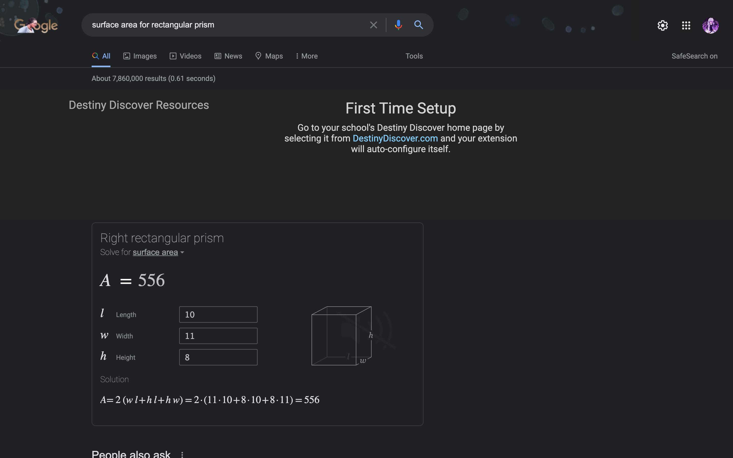Open the Google apps grid
Viewport: 733px width, 458px height.
pos(686,25)
